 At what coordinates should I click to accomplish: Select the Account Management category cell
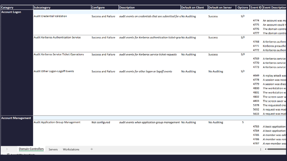(17, 118)
